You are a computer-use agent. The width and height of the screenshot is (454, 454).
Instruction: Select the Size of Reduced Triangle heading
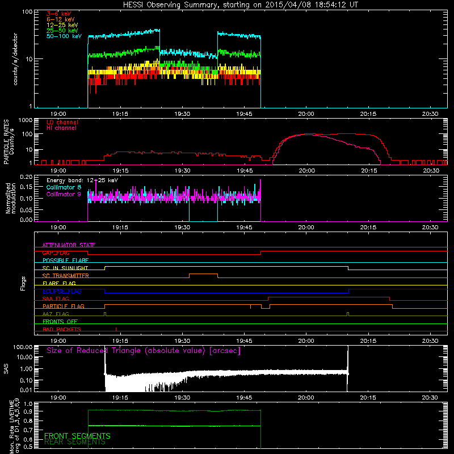[144, 351]
